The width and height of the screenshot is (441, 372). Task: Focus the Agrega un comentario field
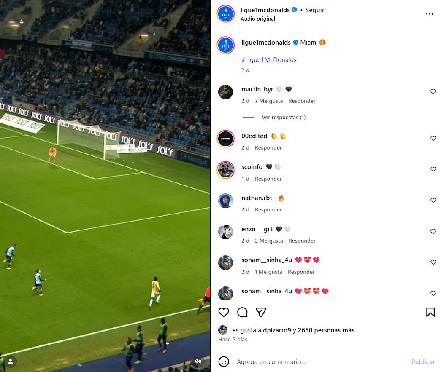click(321, 361)
